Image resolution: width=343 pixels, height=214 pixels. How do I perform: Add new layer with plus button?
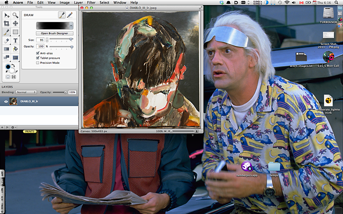click(x=2, y=127)
